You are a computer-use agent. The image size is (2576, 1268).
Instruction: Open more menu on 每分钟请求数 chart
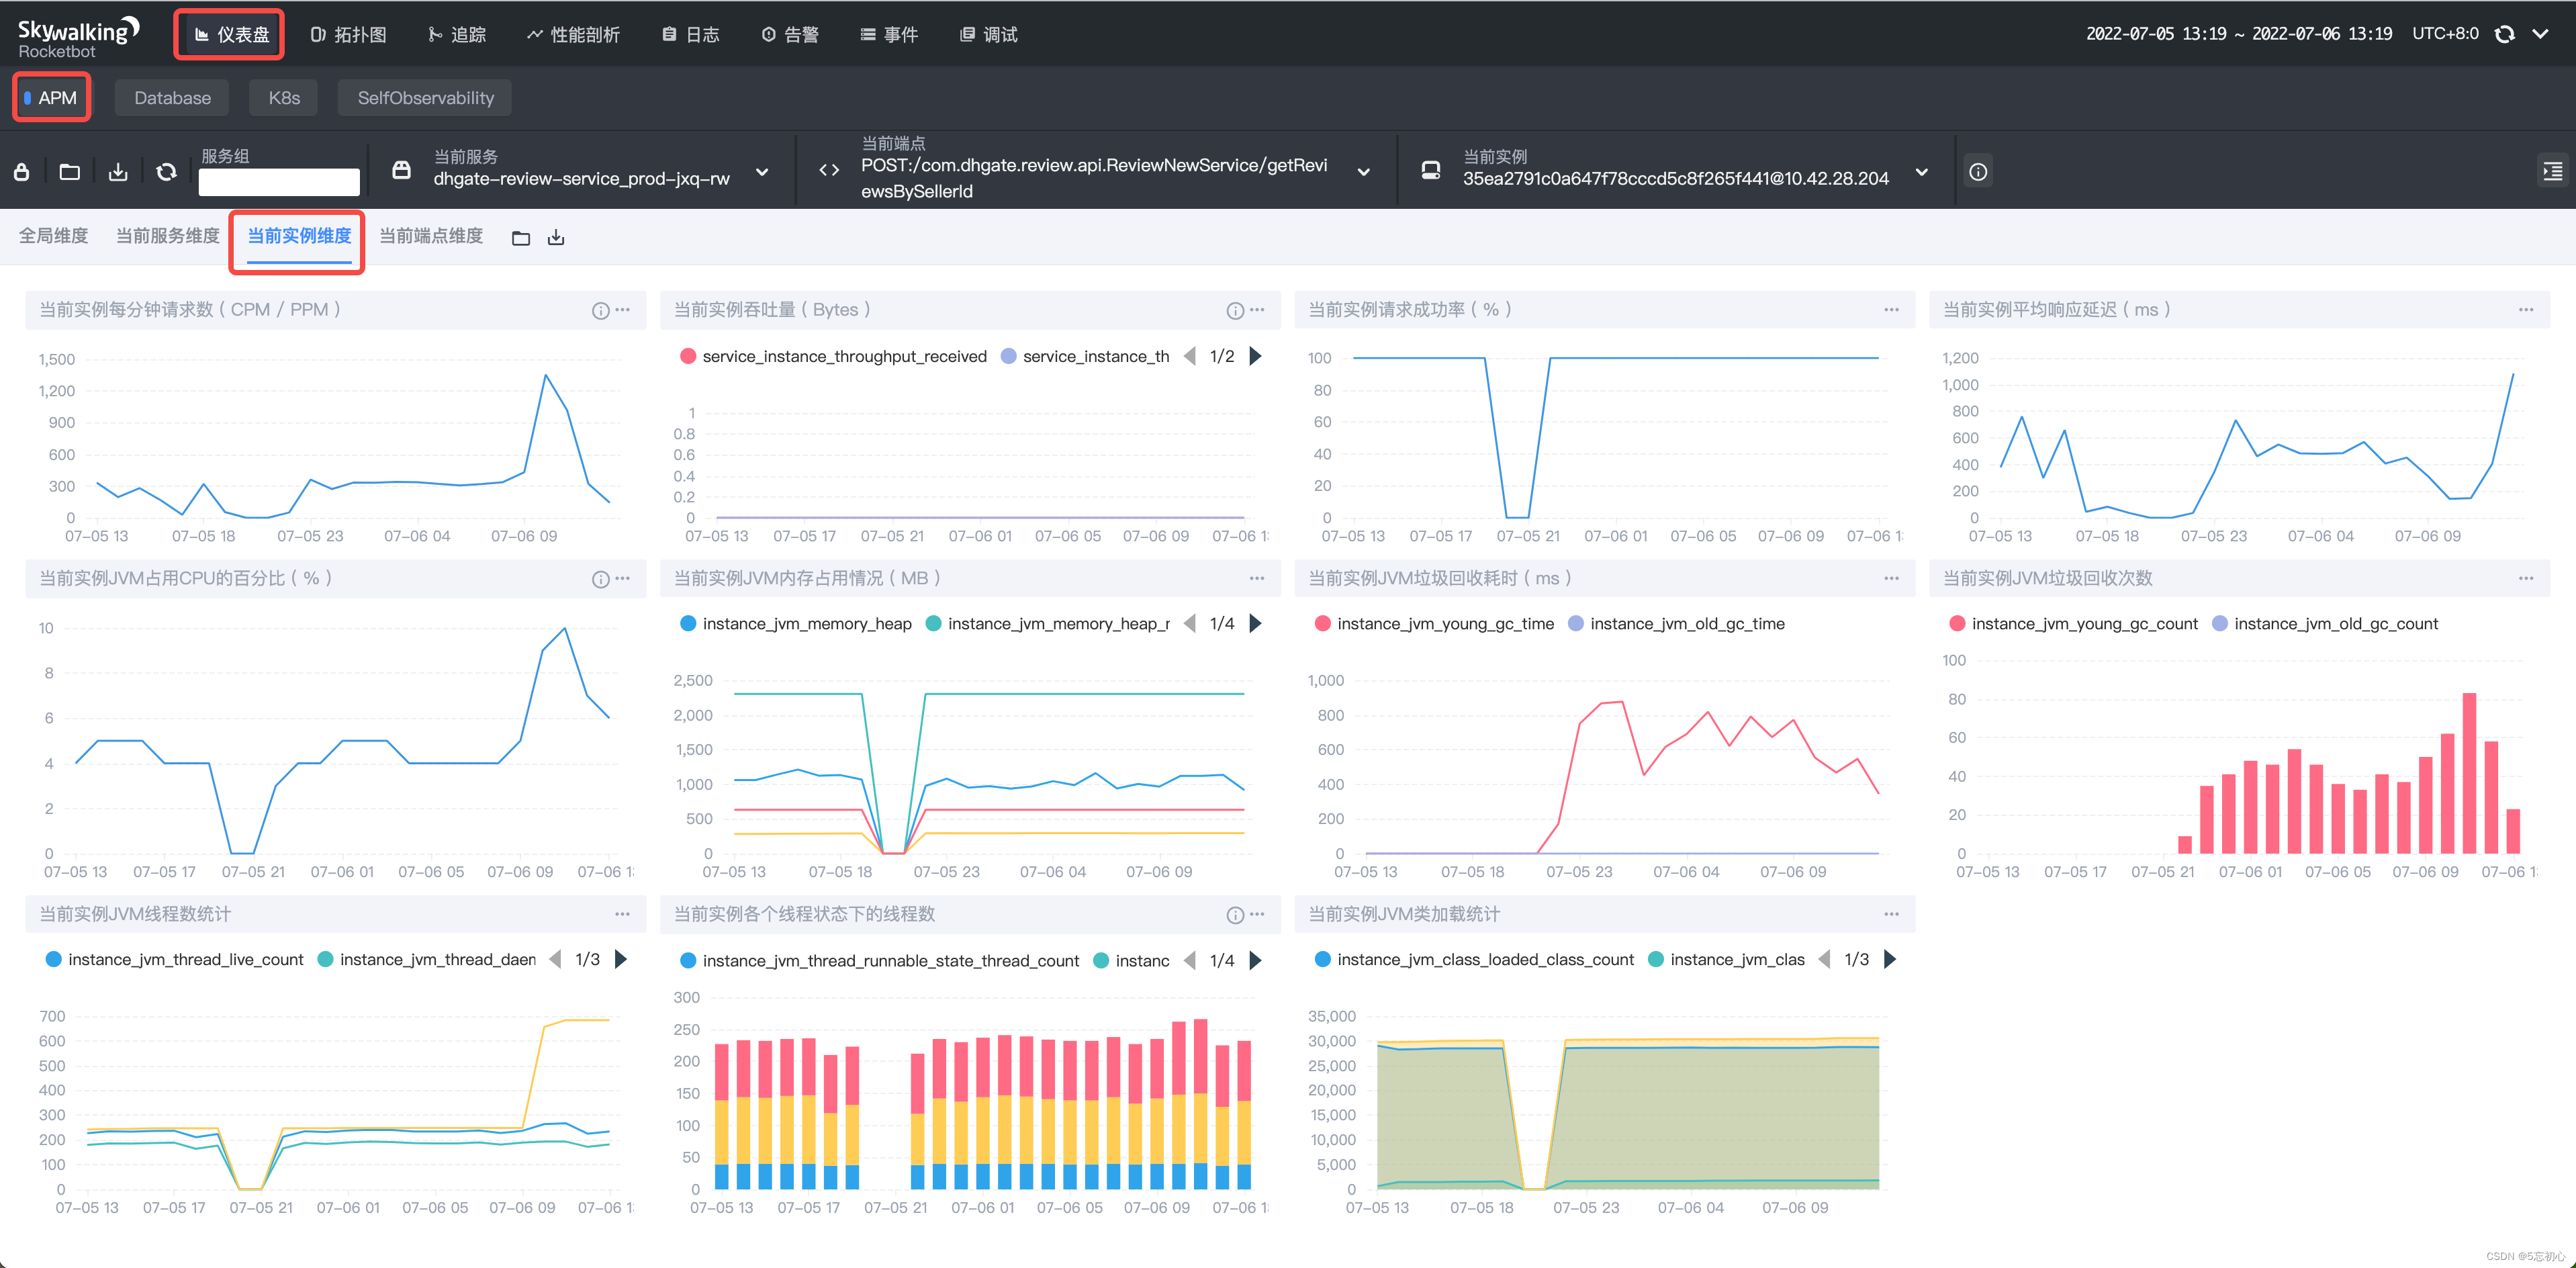tap(623, 310)
